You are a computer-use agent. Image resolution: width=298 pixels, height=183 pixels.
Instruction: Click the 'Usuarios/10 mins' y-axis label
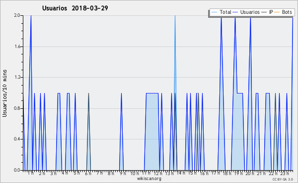tap(4, 93)
